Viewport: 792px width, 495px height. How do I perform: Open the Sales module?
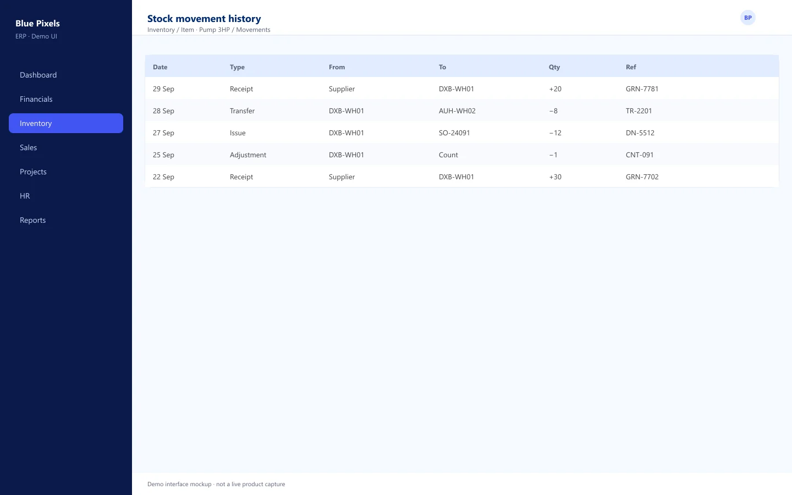tap(66, 147)
